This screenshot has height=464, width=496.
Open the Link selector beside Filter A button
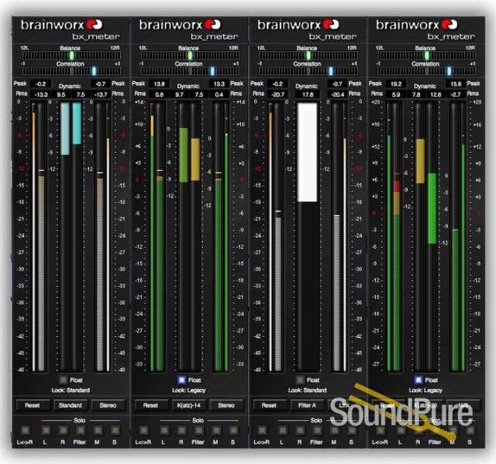click(x=345, y=405)
